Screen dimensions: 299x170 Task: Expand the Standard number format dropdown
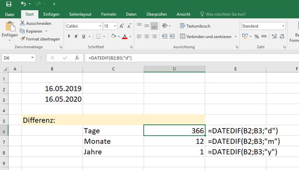(x=283, y=26)
